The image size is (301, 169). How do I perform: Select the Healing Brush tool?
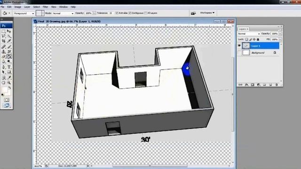pyautogui.click(x=3, y=46)
